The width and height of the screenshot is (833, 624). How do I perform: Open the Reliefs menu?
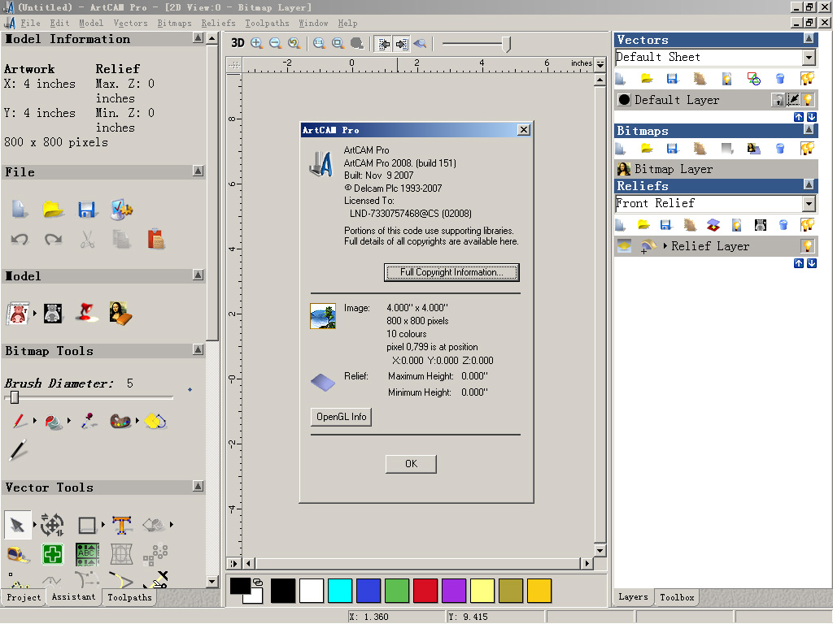218,24
